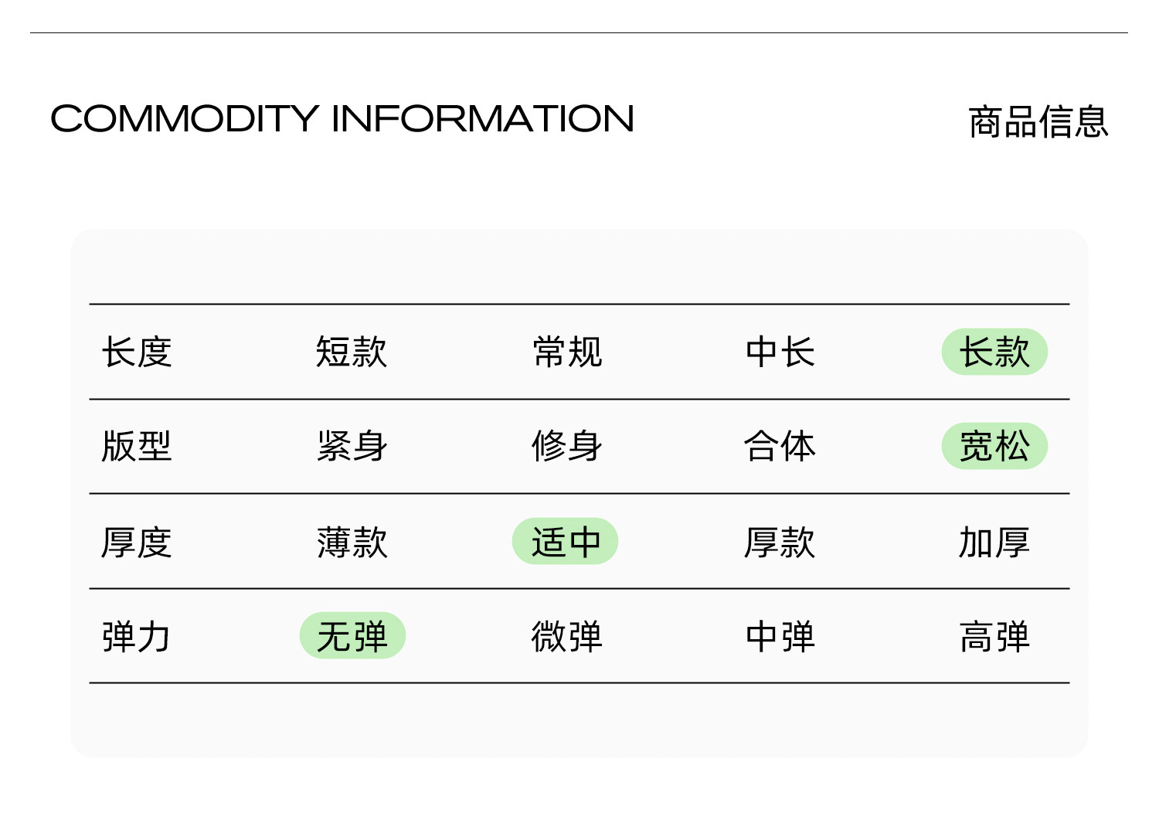The height and width of the screenshot is (827, 1159).
Task: Select the 紧身 fit option
Action: [x=352, y=447]
